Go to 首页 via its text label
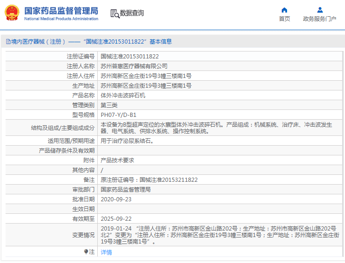Image resolution: width=345 pixels, height=263 pixels. click(x=284, y=19)
